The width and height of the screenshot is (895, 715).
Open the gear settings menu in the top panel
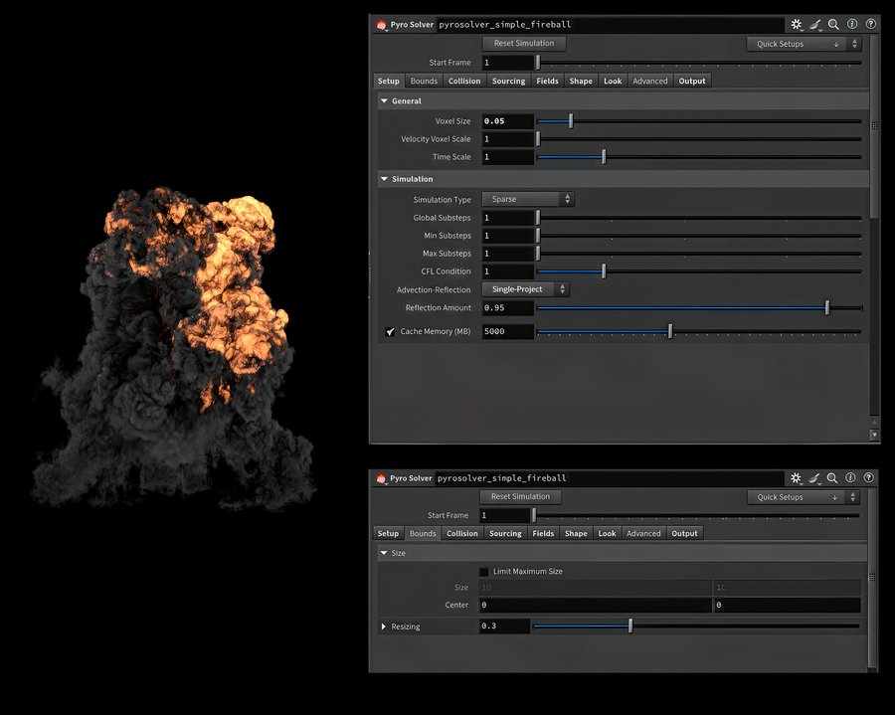[x=797, y=24]
